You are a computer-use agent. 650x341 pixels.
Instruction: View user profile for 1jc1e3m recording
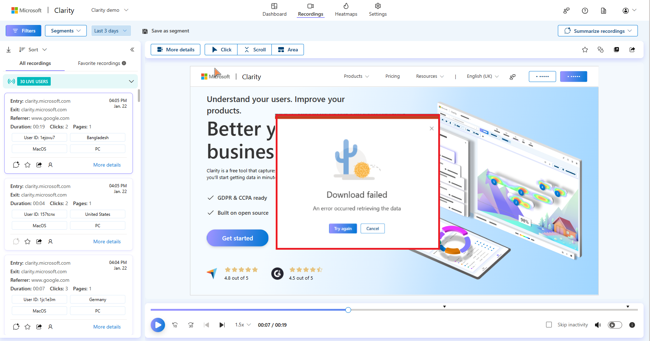pyautogui.click(x=50, y=327)
